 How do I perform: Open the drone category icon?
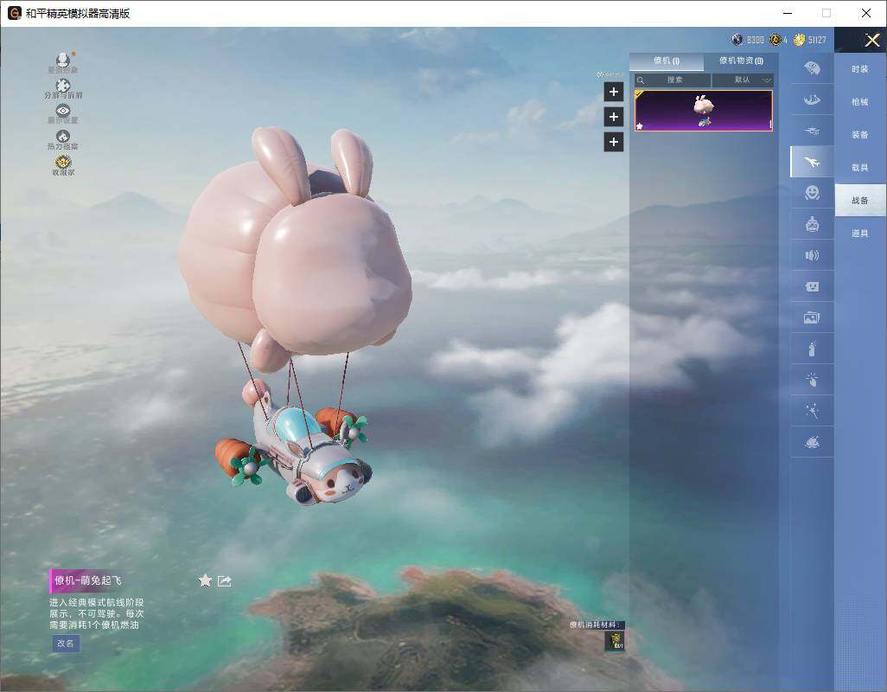(812, 131)
